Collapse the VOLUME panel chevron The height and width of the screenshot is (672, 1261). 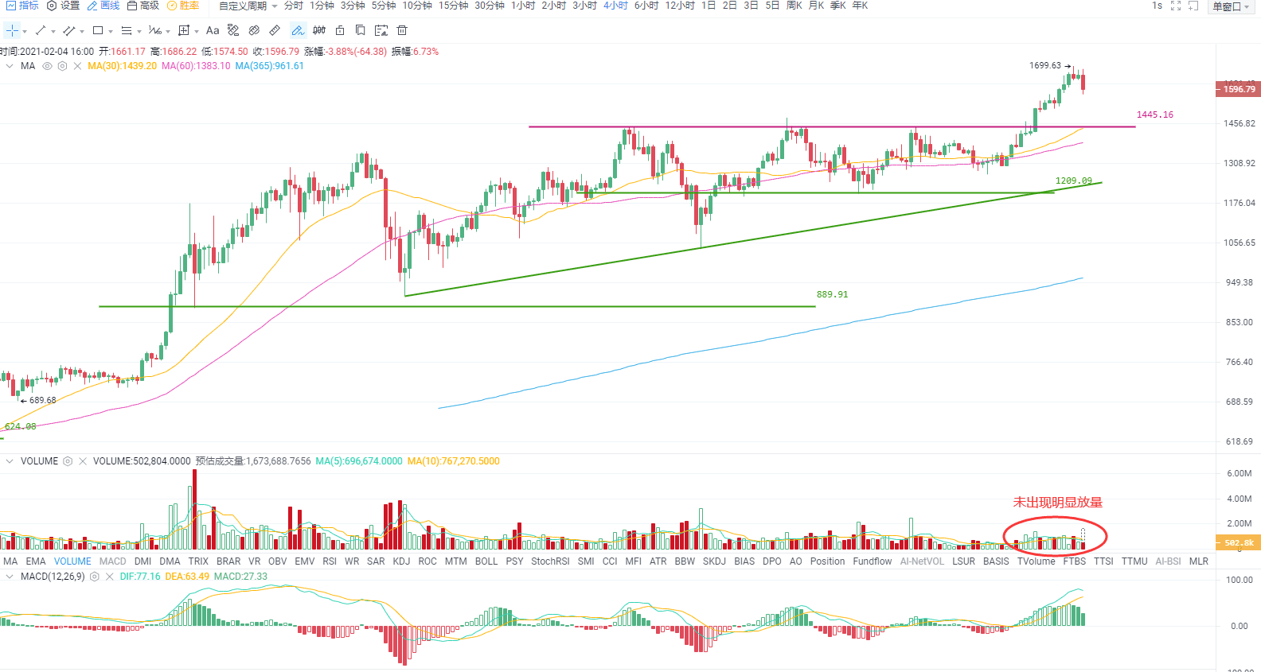pyautogui.click(x=10, y=461)
